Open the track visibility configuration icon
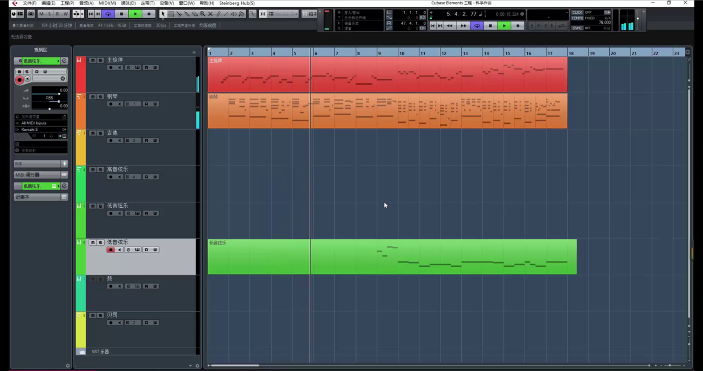Screen dimensions: 703x371 tap(21, 14)
